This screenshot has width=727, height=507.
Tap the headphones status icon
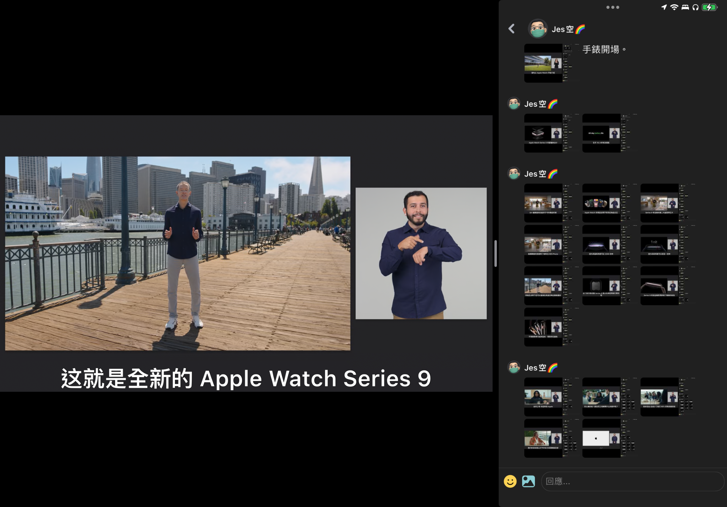(695, 7)
